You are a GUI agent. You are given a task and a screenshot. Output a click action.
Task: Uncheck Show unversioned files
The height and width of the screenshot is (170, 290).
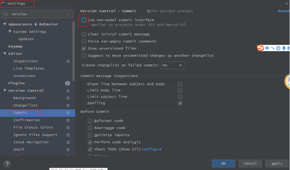[84, 48]
